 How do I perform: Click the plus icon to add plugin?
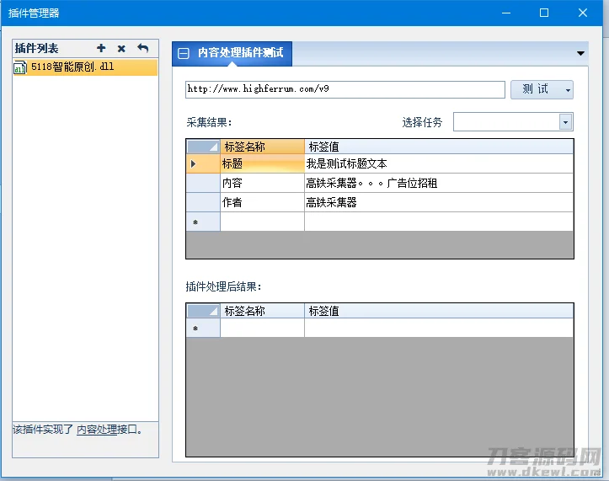102,49
